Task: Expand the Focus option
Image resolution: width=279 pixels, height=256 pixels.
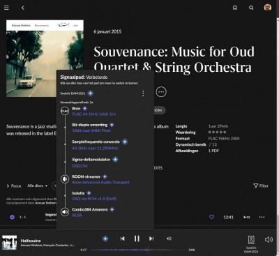Action: pyautogui.click(x=14, y=186)
